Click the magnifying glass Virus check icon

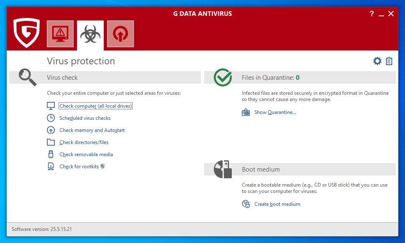click(x=28, y=77)
